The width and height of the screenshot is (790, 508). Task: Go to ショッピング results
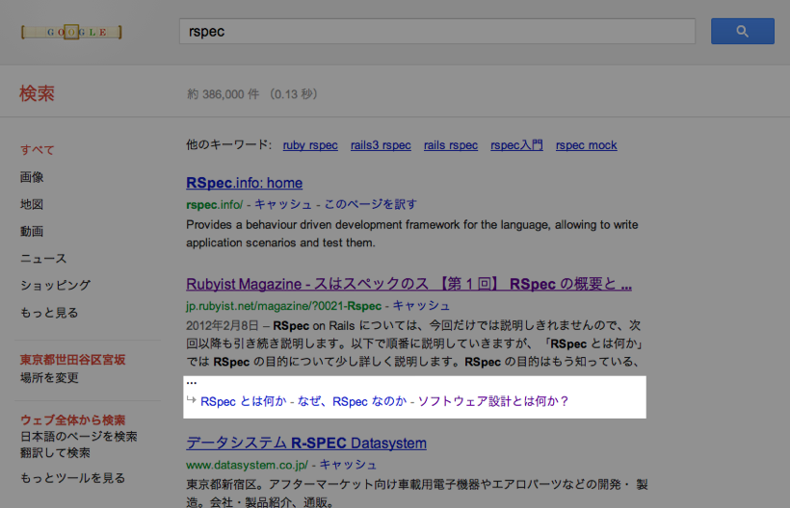[55, 285]
